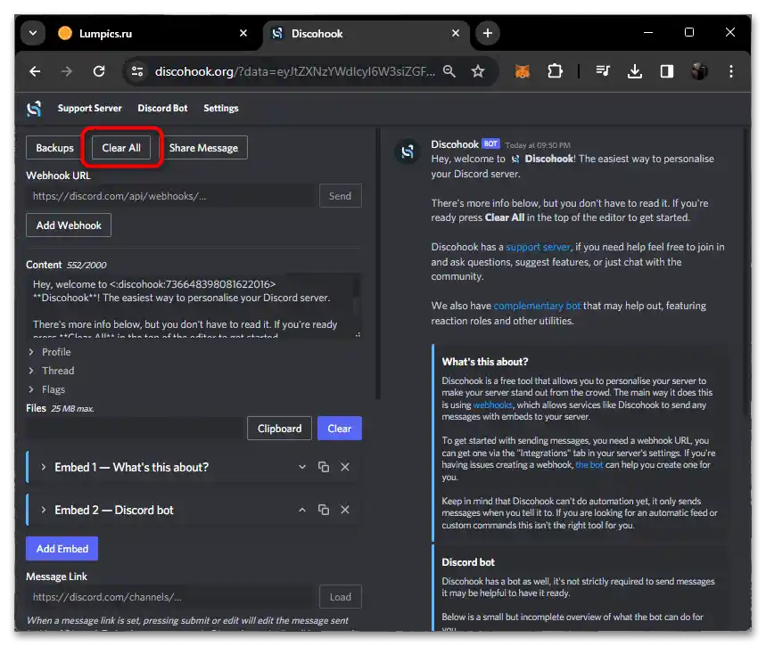Screen dimensions: 766x646
Task: Expand Embed 2 — Discord bot
Action: 113,511
